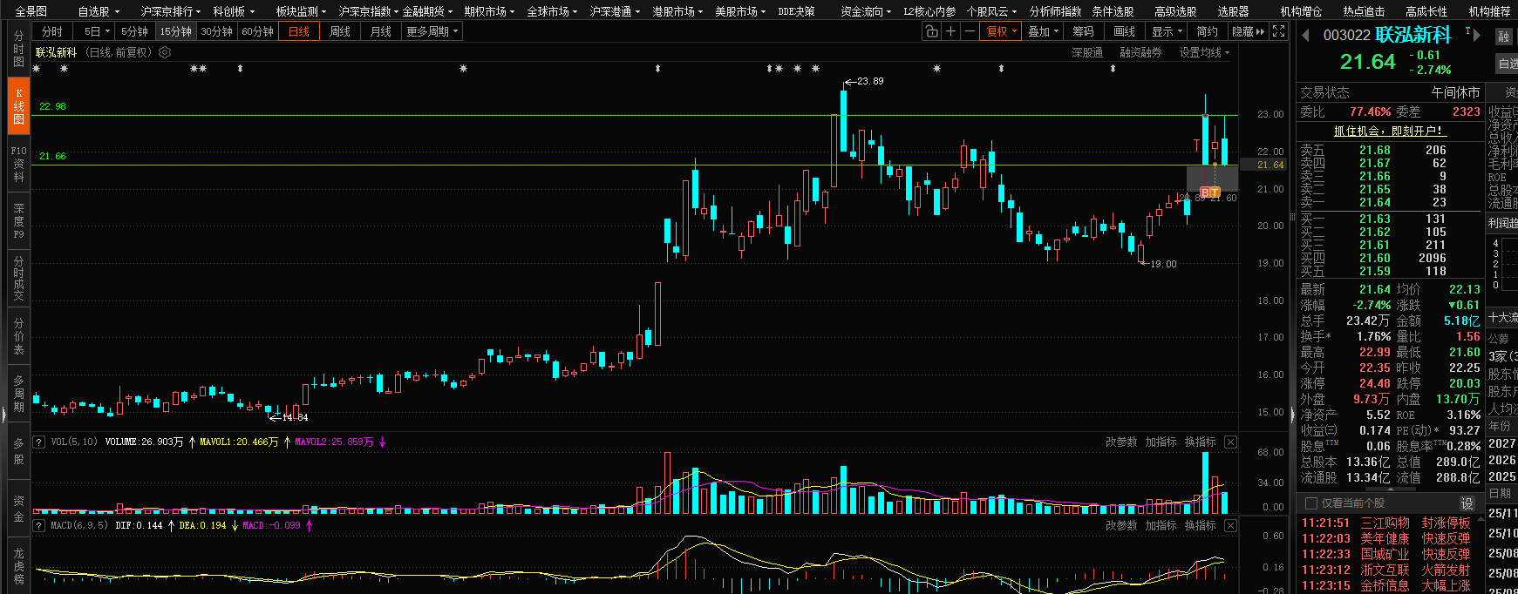Click the BT marker on the candlestick chart

[1210, 192]
